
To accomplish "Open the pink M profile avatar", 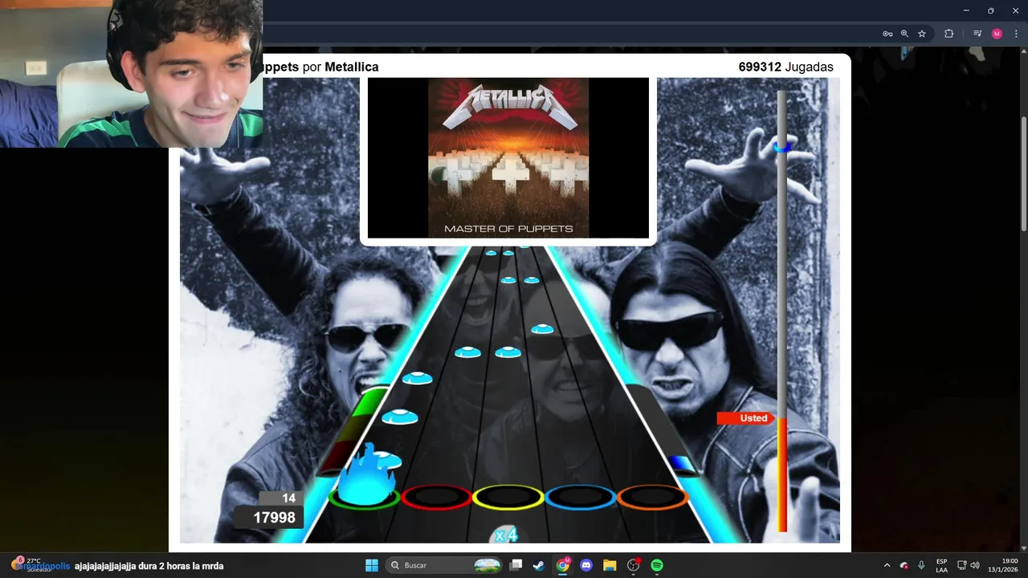I will [x=997, y=34].
